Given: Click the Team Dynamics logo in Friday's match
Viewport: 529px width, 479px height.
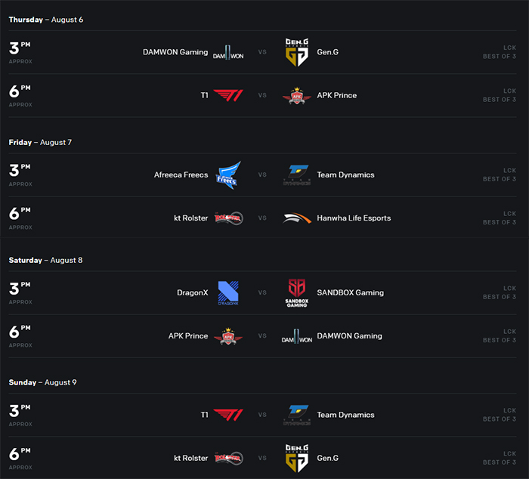Looking at the screenshot, I should [297, 175].
